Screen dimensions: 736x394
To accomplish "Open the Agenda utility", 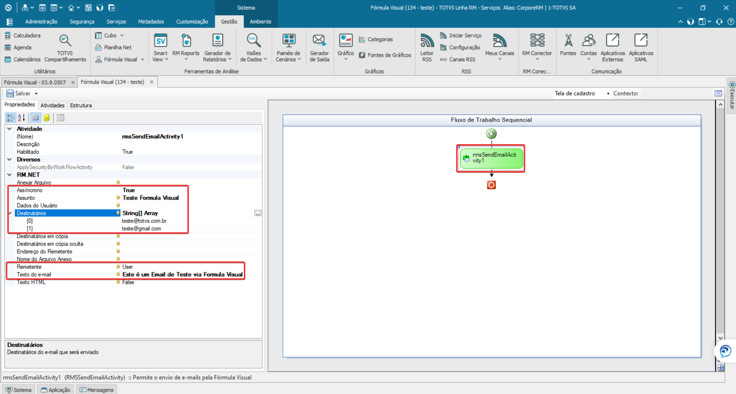I will pyautogui.click(x=18, y=48).
